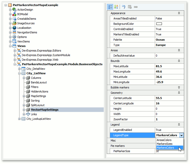This screenshot has height=164, width=190.
Task: Choose MarkersSizes from the dropdown list
Action: (x=164, y=144)
